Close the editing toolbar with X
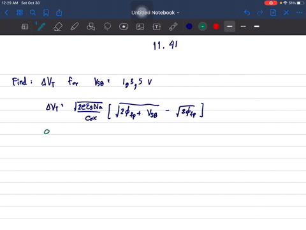Image resolution: width=306 pixels, height=230 pixels. pyautogui.click(x=286, y=13)
